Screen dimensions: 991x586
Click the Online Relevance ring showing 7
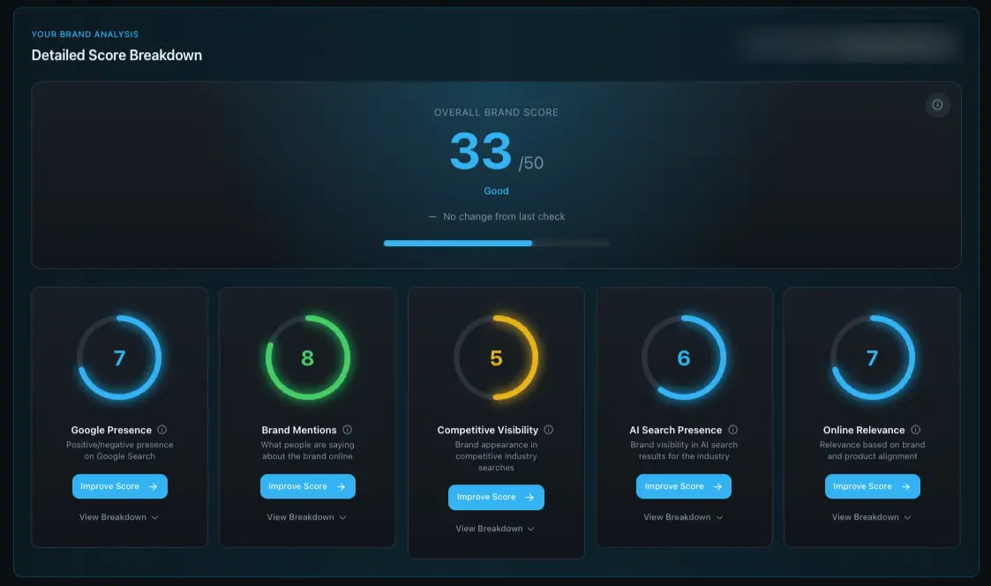pyautogui.click(x=872, y=357)
